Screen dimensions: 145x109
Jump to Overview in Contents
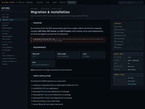119,27
